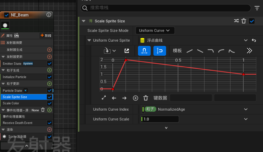
Task: Collapse the Scale Sprite Size module header
Action: pyautogui.click(x=84, y=21)
